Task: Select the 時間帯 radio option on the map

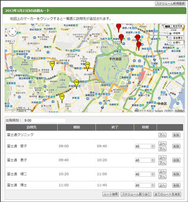Action: 170,33
